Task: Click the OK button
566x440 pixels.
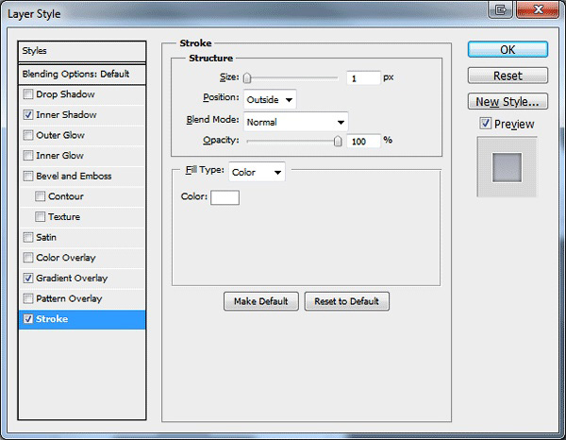Action: [508, 49]
